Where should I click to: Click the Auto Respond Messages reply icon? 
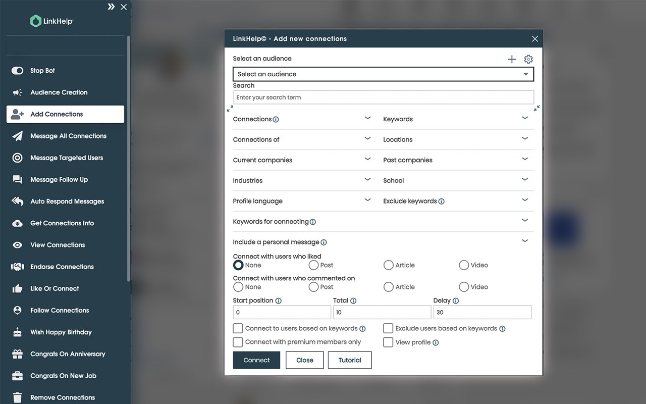click(17, 201)
